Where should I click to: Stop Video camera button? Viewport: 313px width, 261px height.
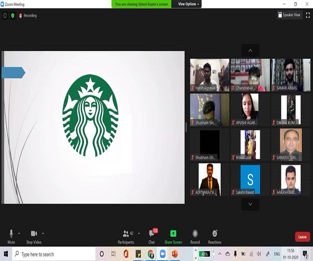click(x=34, y=236)
